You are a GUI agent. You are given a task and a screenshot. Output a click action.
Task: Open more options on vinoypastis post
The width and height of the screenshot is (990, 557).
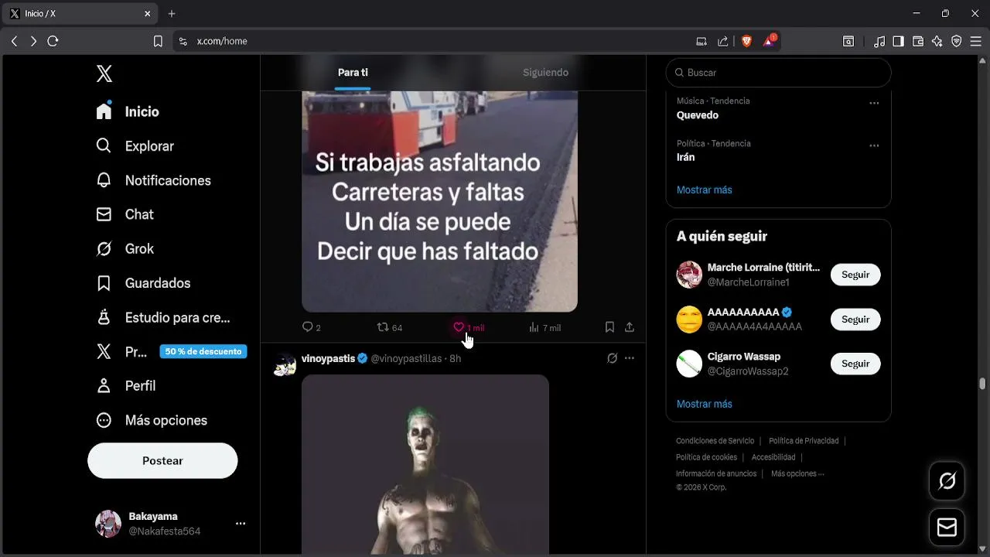[x=630, y=358]
